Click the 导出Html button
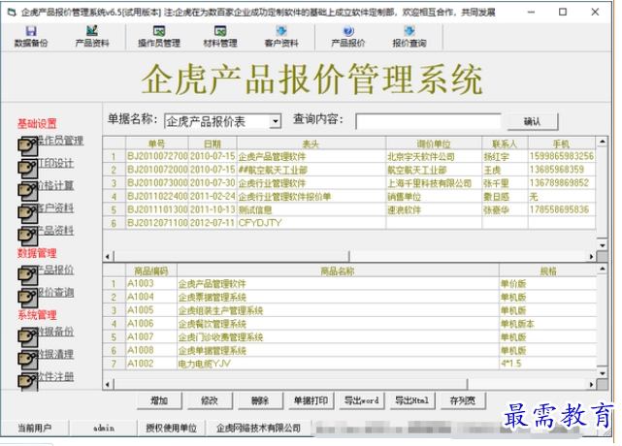Screen dimensions: 622x446 click(412, 400)
